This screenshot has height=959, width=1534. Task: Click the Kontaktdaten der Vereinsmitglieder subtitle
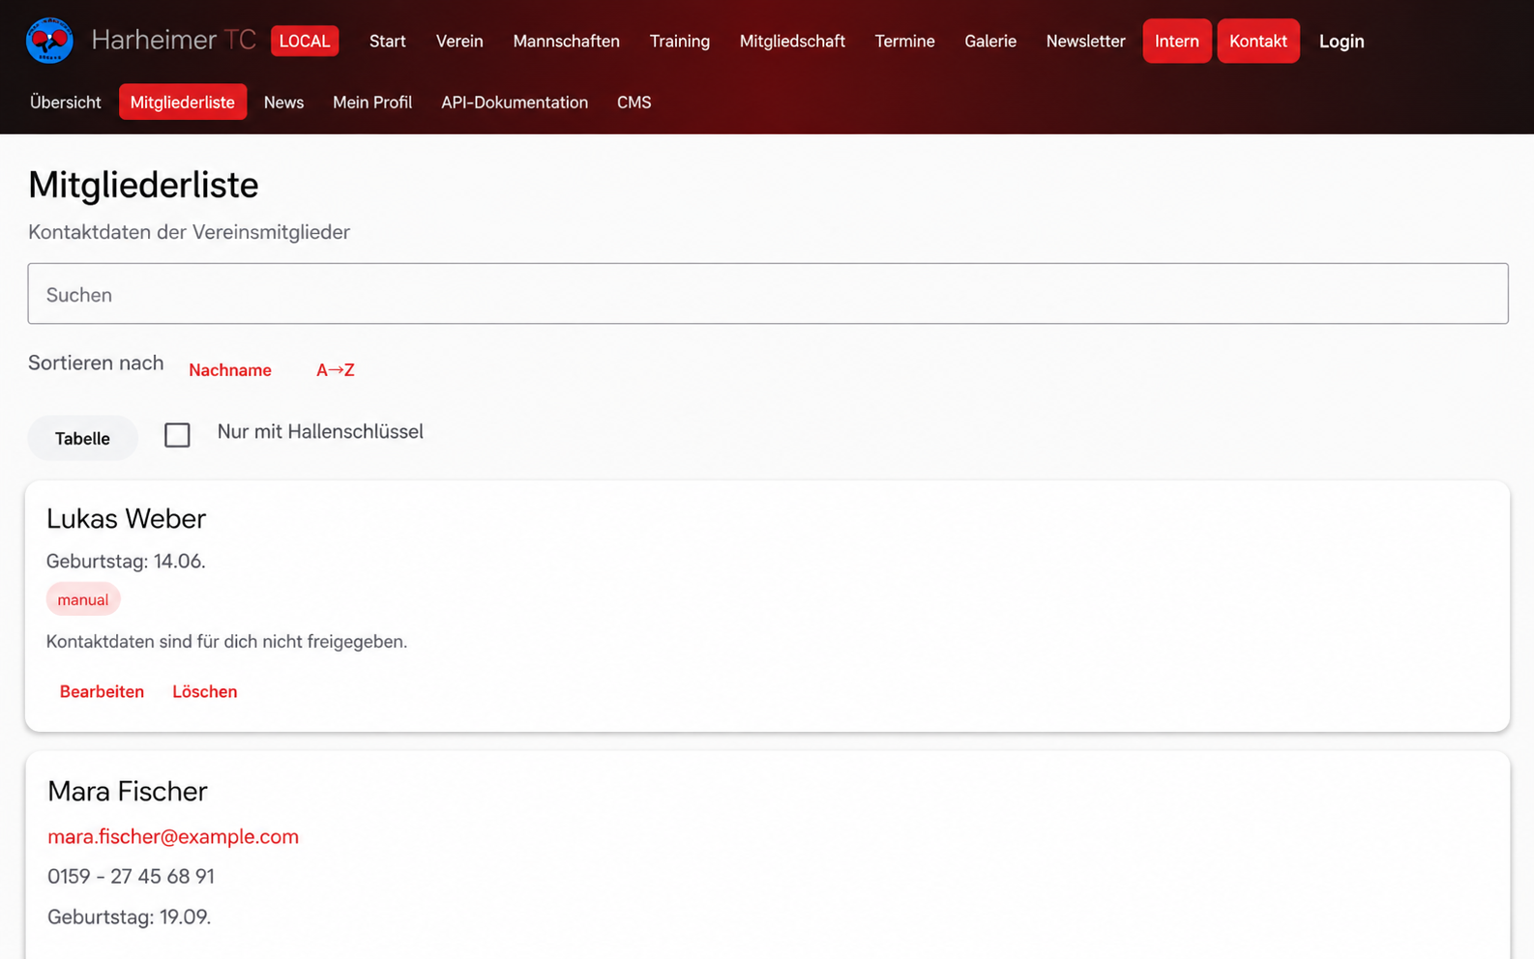pyautogui.click(x=189, y=232)
